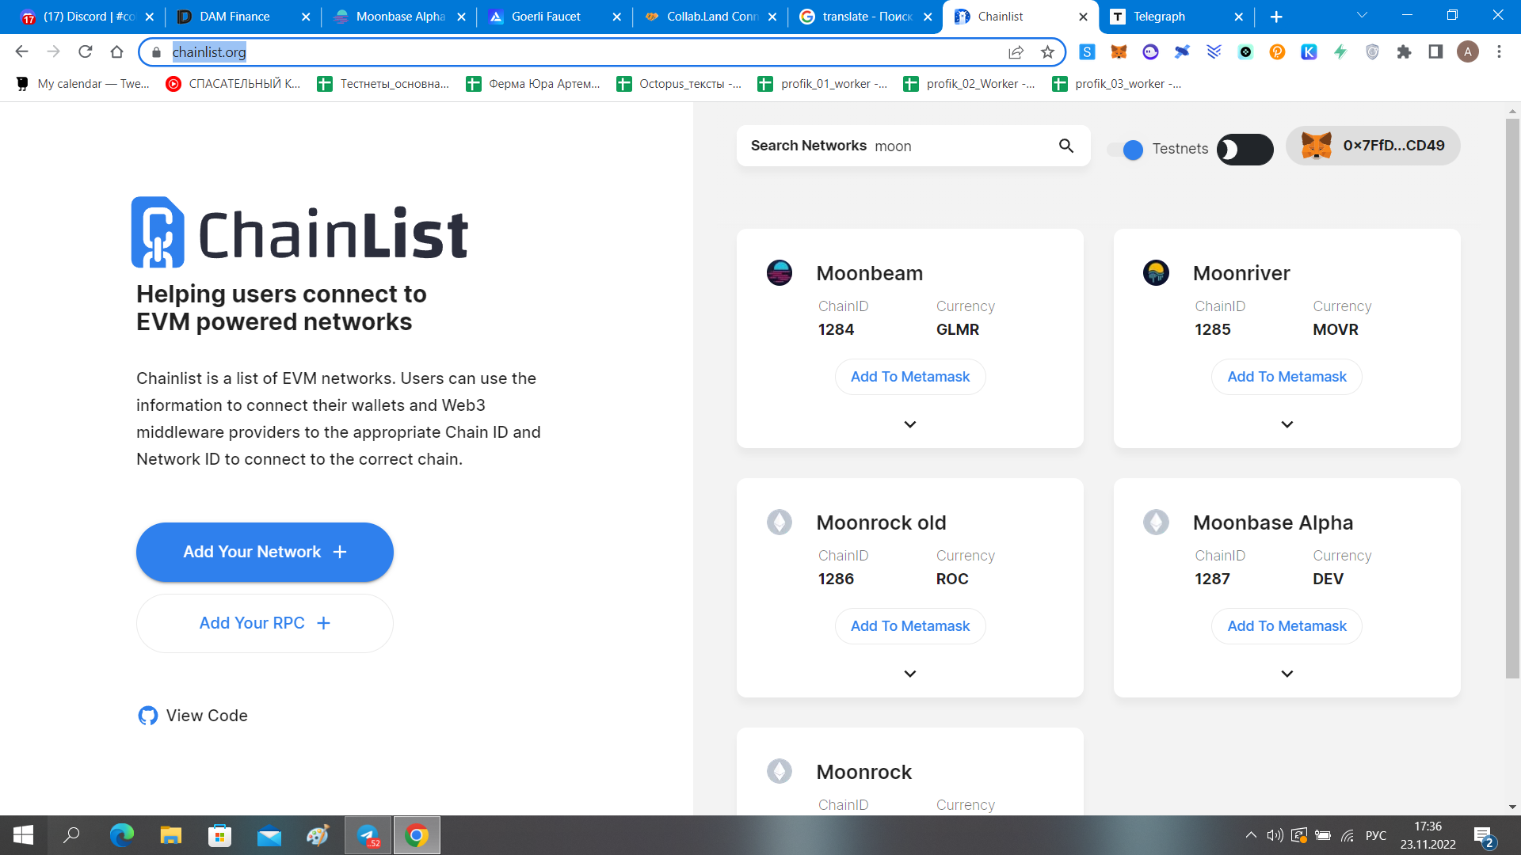
Task: Expand the Moonbeam card details chevron
Action: (909, 424)
